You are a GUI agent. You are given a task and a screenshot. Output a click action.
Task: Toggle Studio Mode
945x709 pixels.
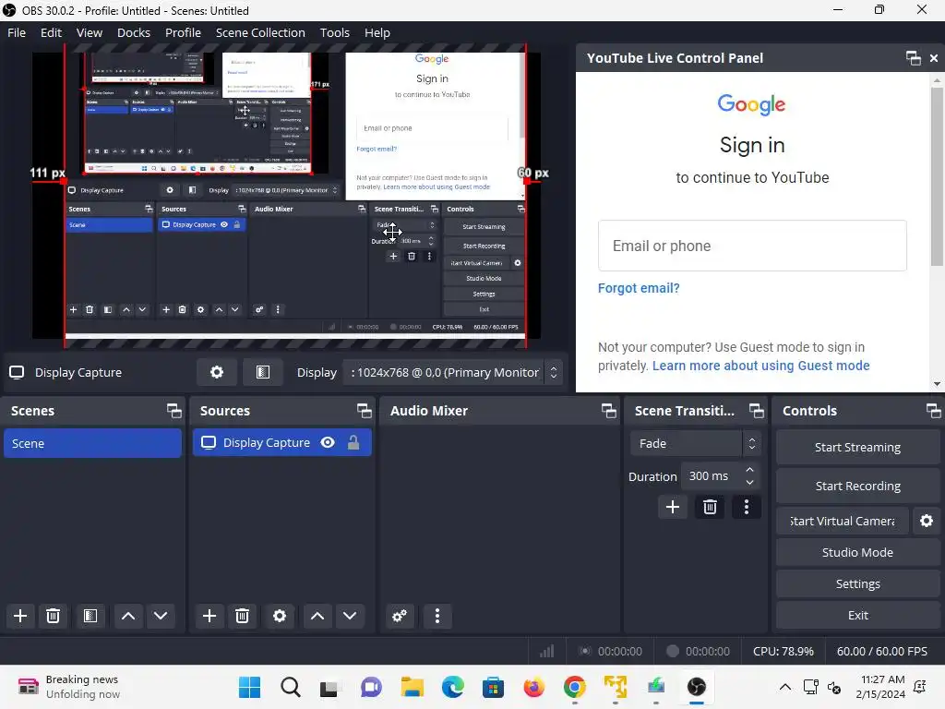[857, 552]
